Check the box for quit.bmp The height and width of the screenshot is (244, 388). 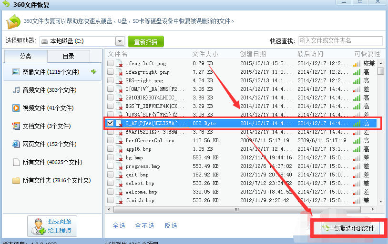click(x=111, y=175)
